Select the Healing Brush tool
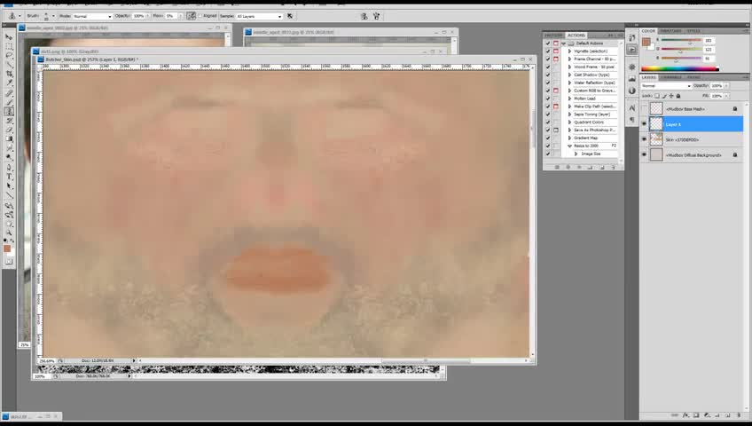Screen dimensions: 752x426 click(9, 93)
